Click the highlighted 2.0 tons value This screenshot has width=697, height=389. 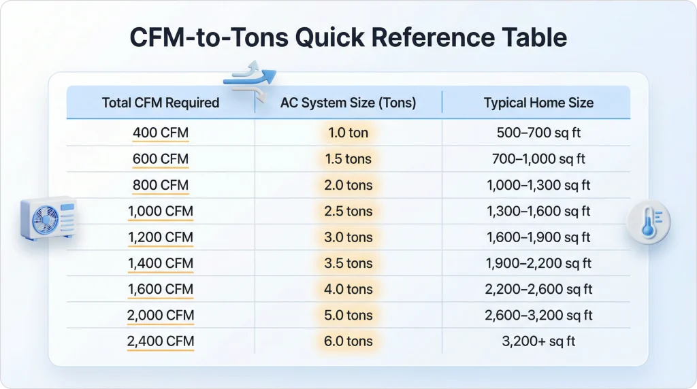pyautogui.click(x=348, y=185)
